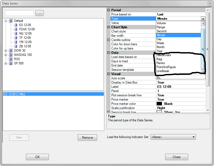Click the ellipsis browse button

tap(39, 13)
